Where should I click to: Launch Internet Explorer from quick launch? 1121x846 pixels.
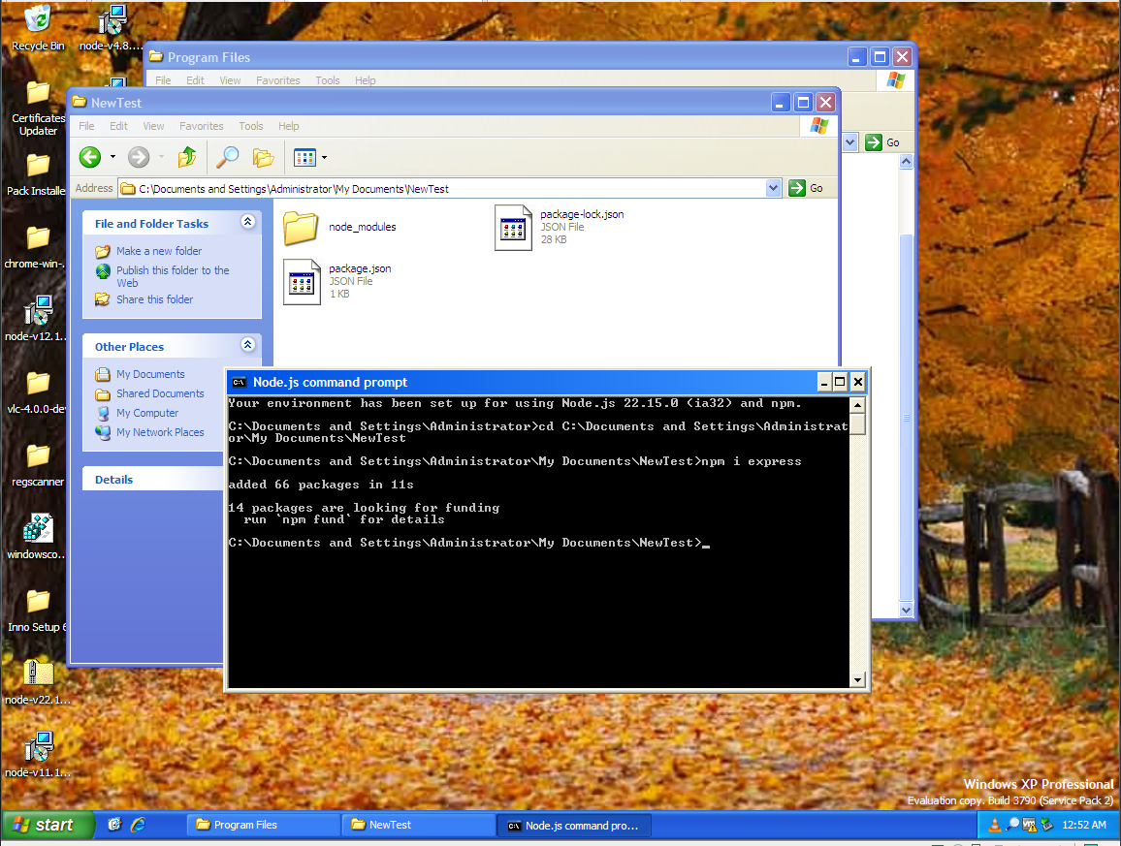click(138, 825)
